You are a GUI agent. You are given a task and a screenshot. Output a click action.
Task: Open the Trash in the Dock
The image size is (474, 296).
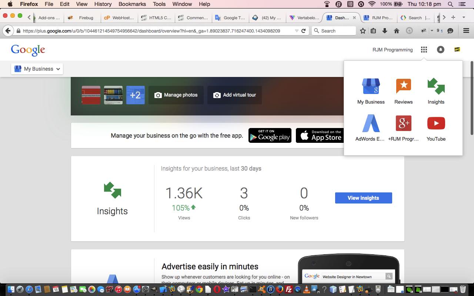pos(463,289)
